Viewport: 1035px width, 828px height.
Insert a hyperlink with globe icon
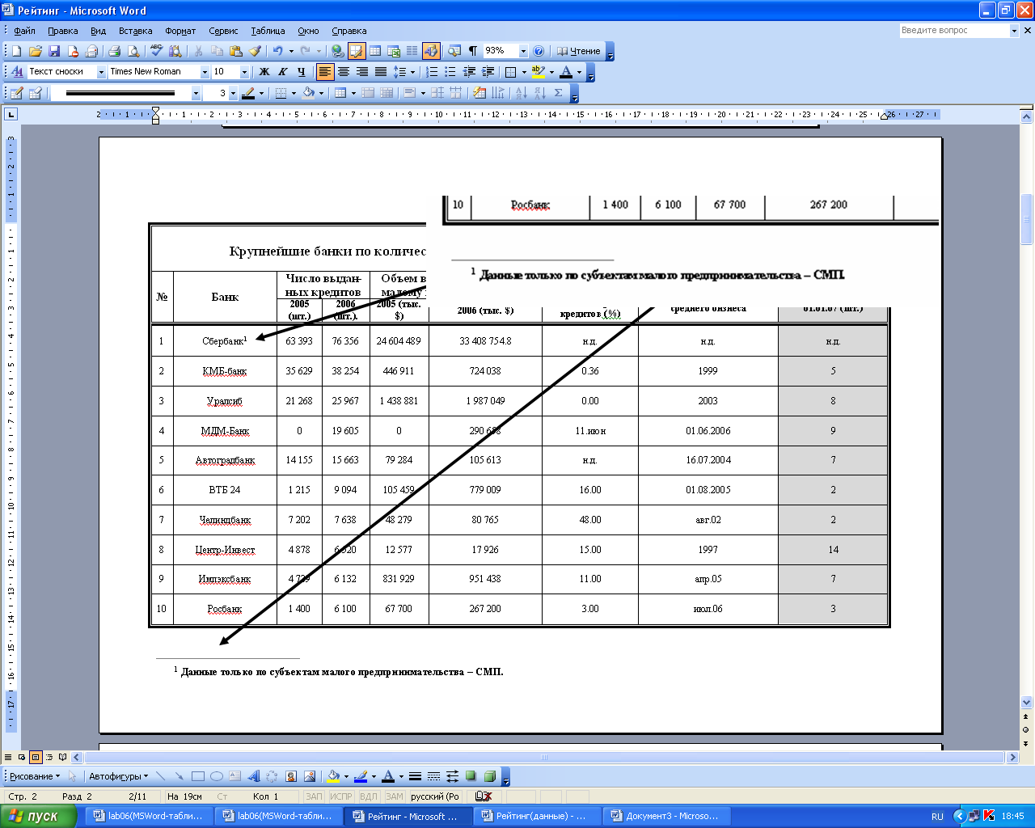click(x=338, y=51)
